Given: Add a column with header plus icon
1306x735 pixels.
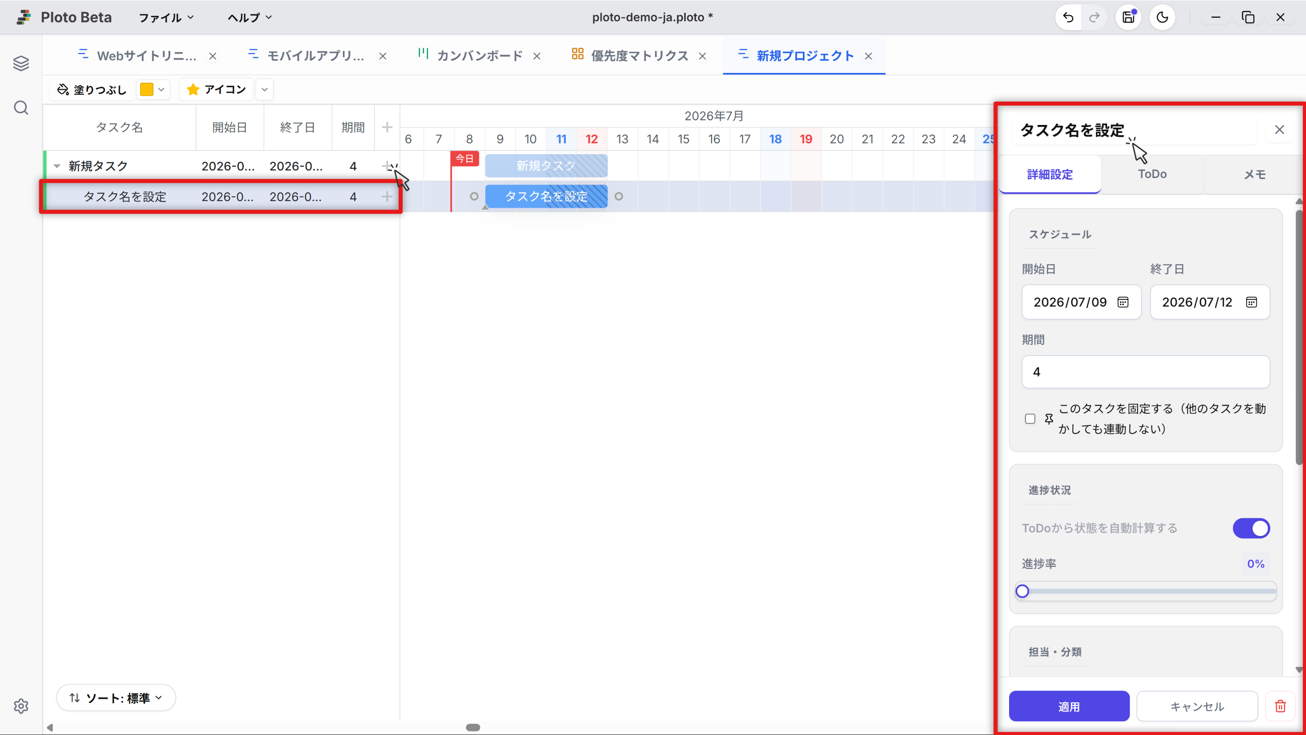Looking at the screenshot, I should click(387, 127).
